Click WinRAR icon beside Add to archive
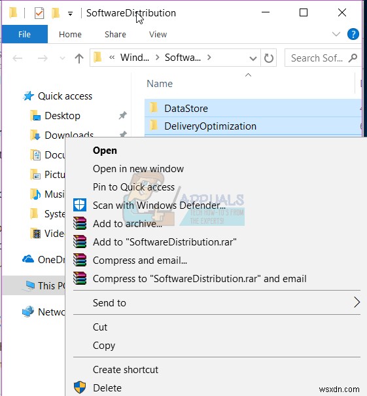This screenshot has width=367, height=396. click(80, 223)
